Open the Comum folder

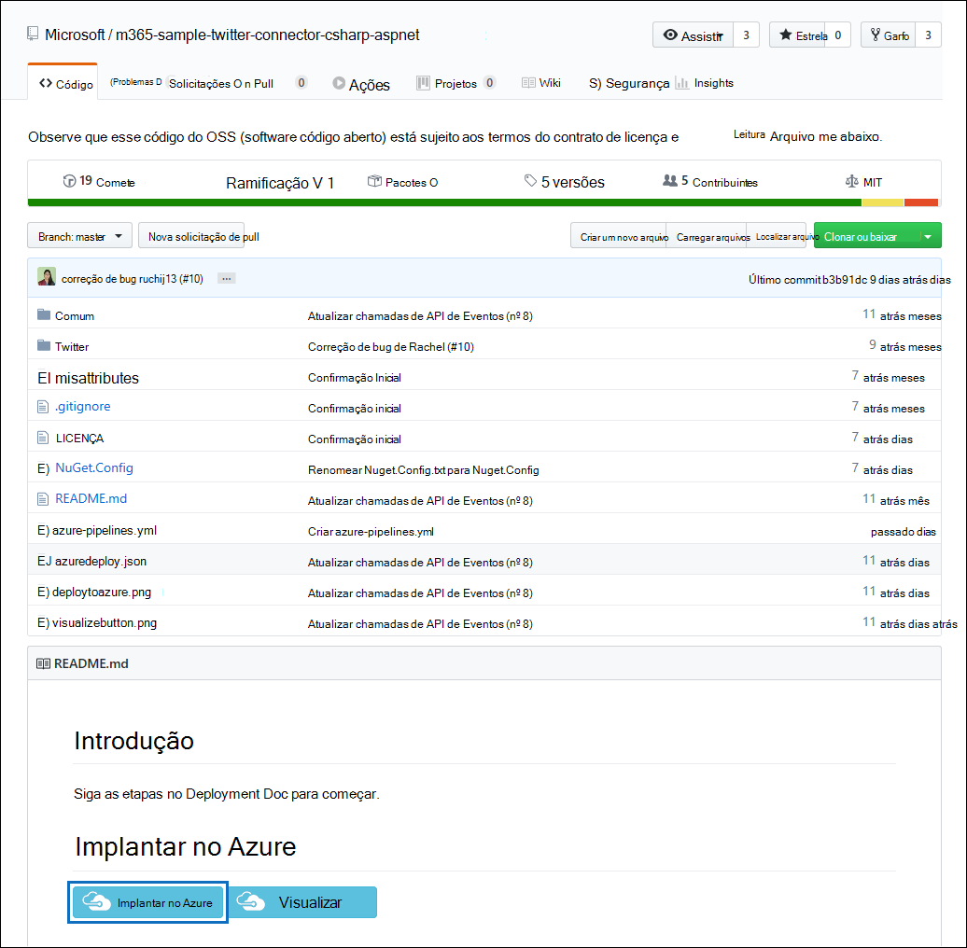point(75,315)
